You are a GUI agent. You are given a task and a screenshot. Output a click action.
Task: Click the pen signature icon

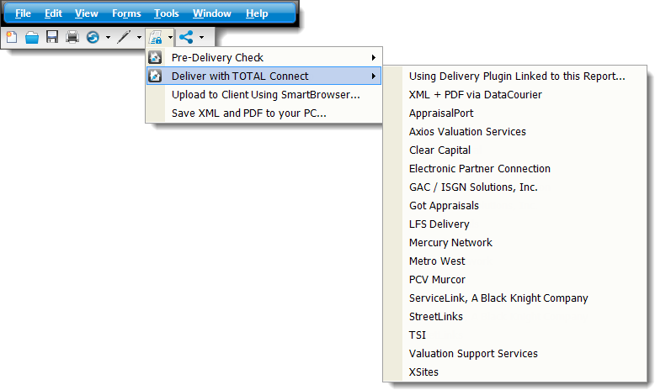point(124,37)
